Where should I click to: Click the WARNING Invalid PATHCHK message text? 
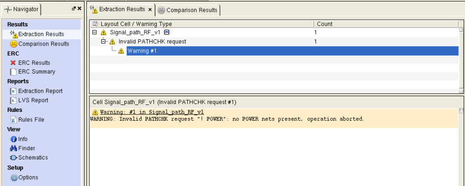(227, 119)
